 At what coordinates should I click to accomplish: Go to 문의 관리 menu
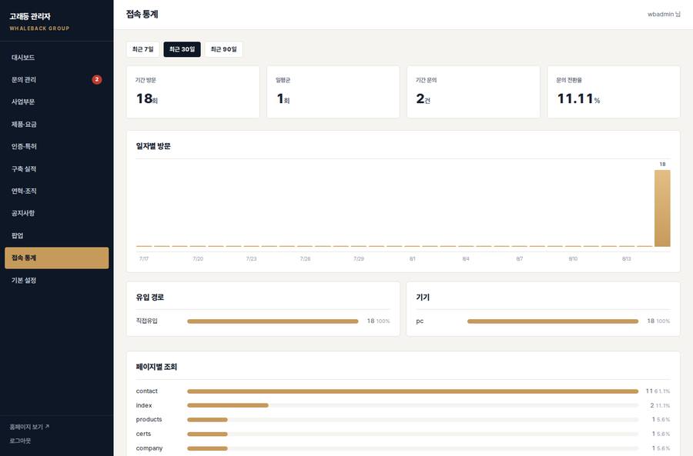pyautogui.click(x=56, y=79)
